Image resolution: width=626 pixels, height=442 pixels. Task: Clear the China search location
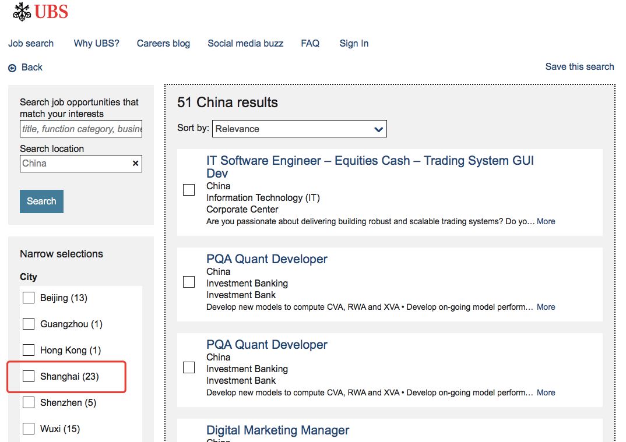point(135,163)
